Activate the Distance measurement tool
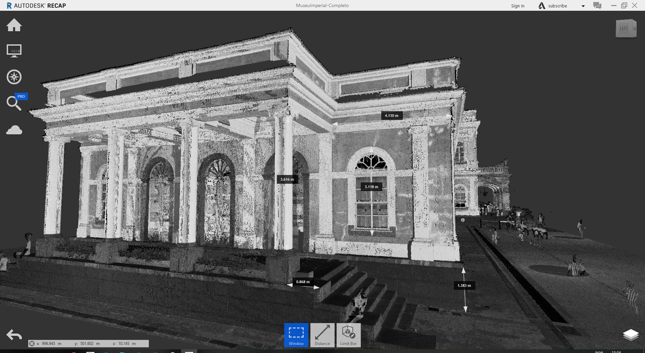This screenshot has height=353, width=645. [x=322, y=335]
